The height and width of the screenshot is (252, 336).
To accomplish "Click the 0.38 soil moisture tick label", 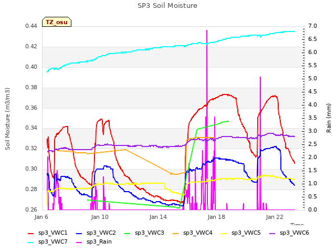I will 31,87.
